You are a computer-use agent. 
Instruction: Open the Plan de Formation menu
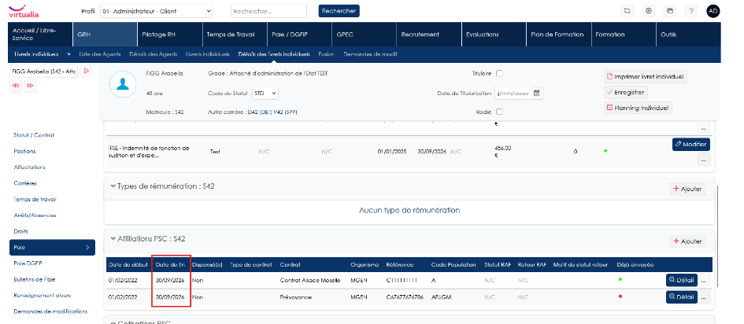[x=558, y=35]
